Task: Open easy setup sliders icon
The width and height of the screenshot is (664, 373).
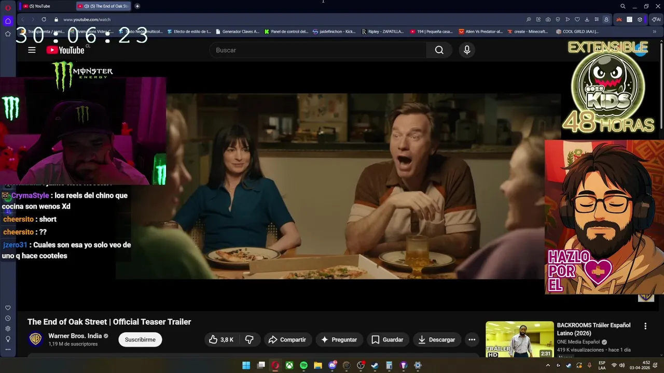Action: [597, 19]
